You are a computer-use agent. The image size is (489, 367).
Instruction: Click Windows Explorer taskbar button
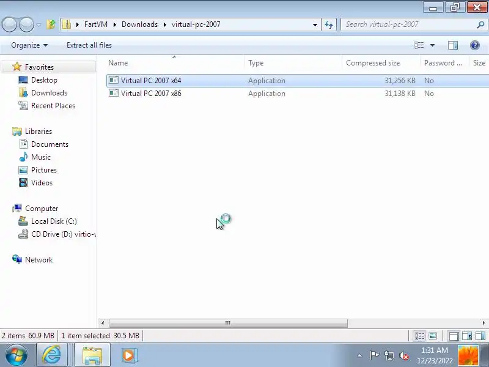coord(92,355)
